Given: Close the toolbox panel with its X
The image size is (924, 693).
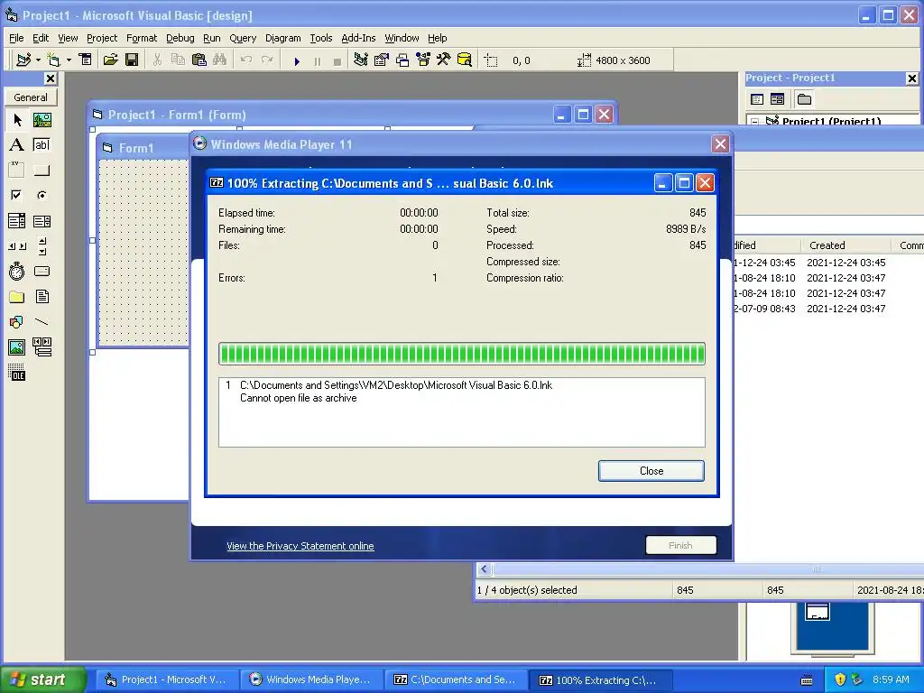Looking at the screenshot, I should tap(51, 79).
